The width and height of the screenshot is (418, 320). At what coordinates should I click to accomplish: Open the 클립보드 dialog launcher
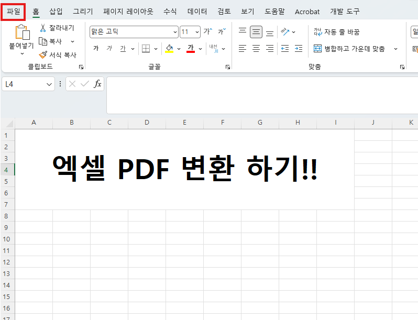pos(81,67)
